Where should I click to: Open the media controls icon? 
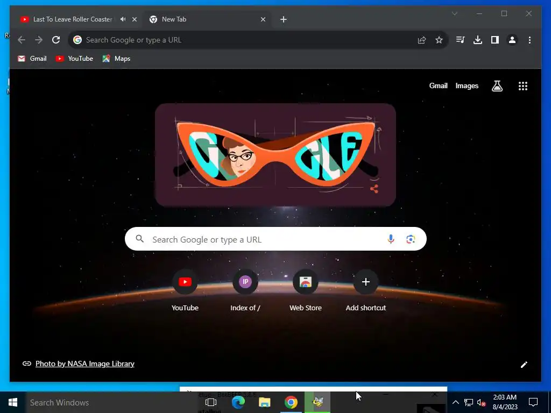(461, 40)
